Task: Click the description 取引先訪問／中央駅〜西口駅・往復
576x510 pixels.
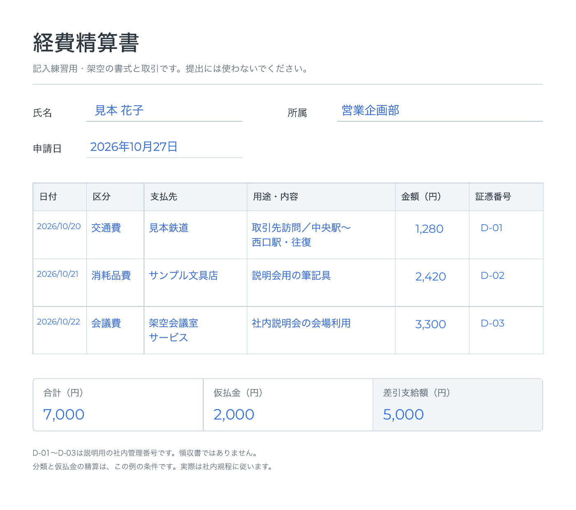Action: coord(301,235)
